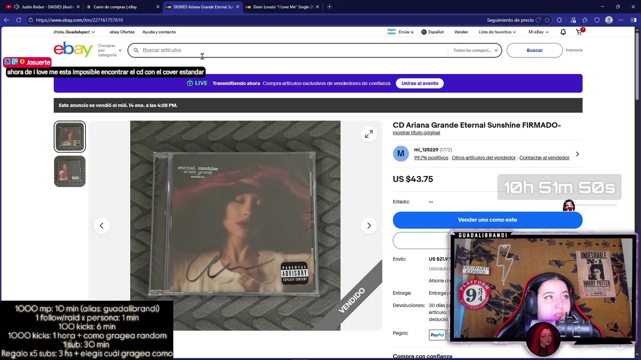Open the media control music note icon

point(573,20)
